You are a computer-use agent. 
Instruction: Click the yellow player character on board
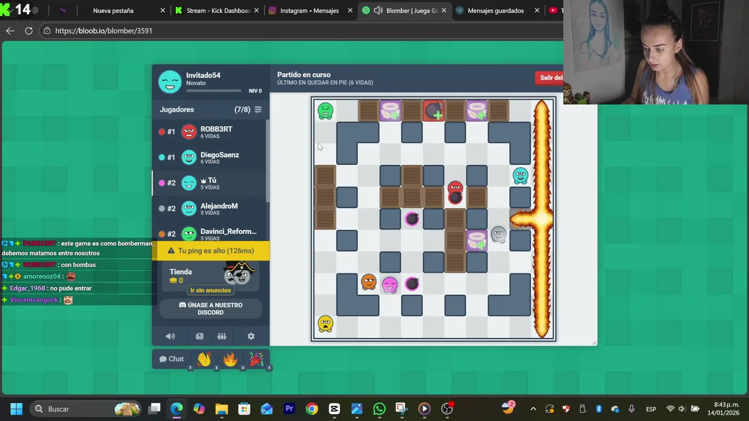pyautogui.click(x=325, y=323)
